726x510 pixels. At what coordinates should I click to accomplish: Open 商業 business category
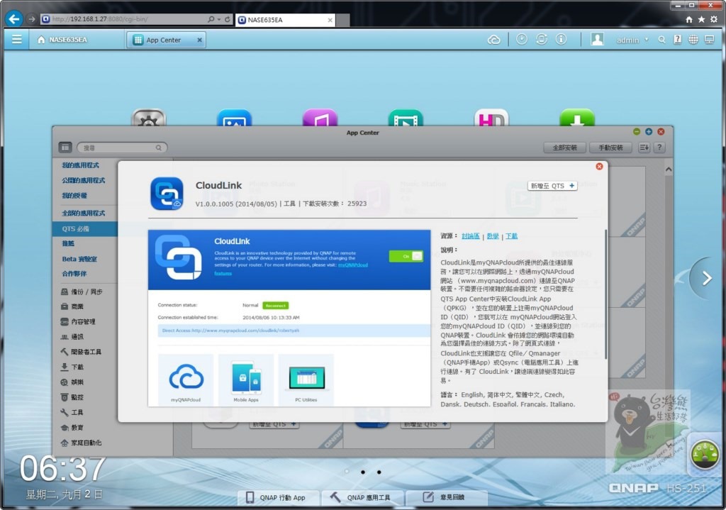point(72,306)
